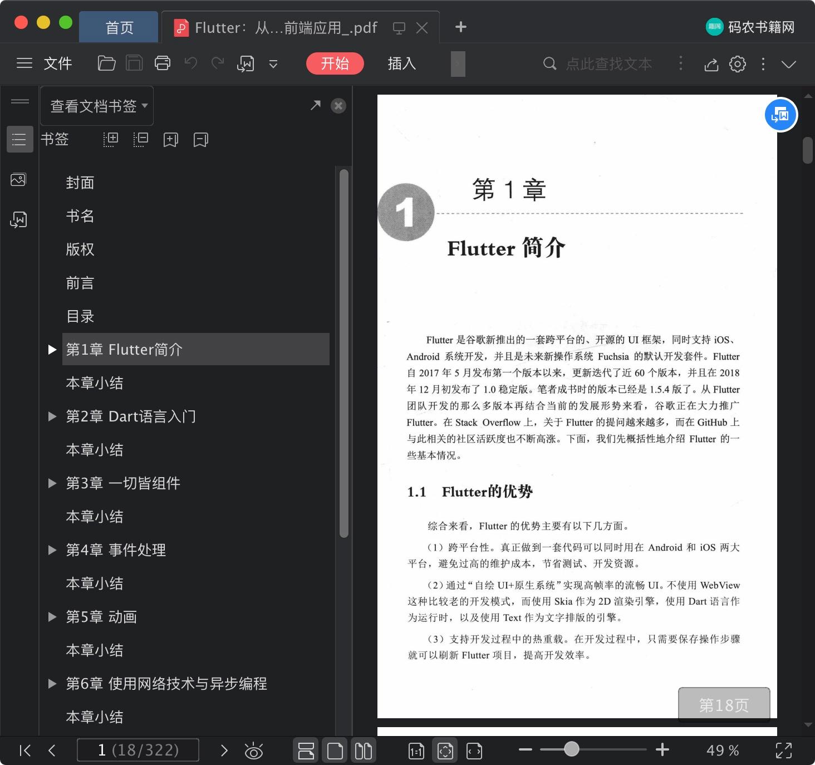Toggle eye protection mode icon
Viewport: 815px width, 765px height.
254,751
